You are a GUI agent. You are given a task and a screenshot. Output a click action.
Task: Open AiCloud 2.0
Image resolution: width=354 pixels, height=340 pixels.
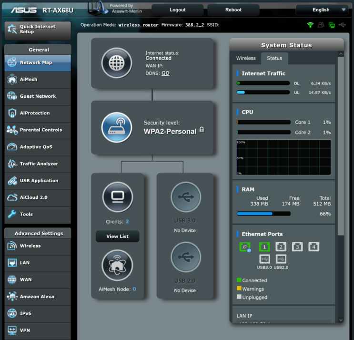pyautogui.click(x=38, y=198)
